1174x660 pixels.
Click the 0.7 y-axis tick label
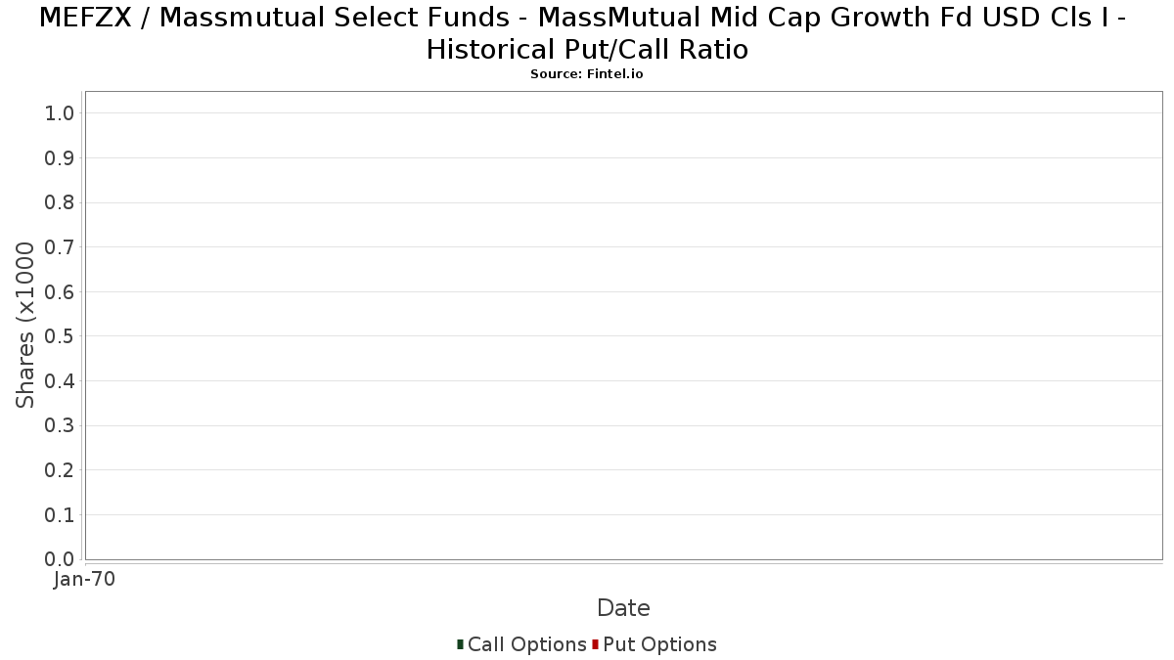click(60, 247)
